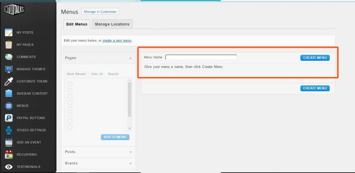The image size is (355, 173).
Task: Click the upper CREATE MENU button
Action: click(315, 58)
